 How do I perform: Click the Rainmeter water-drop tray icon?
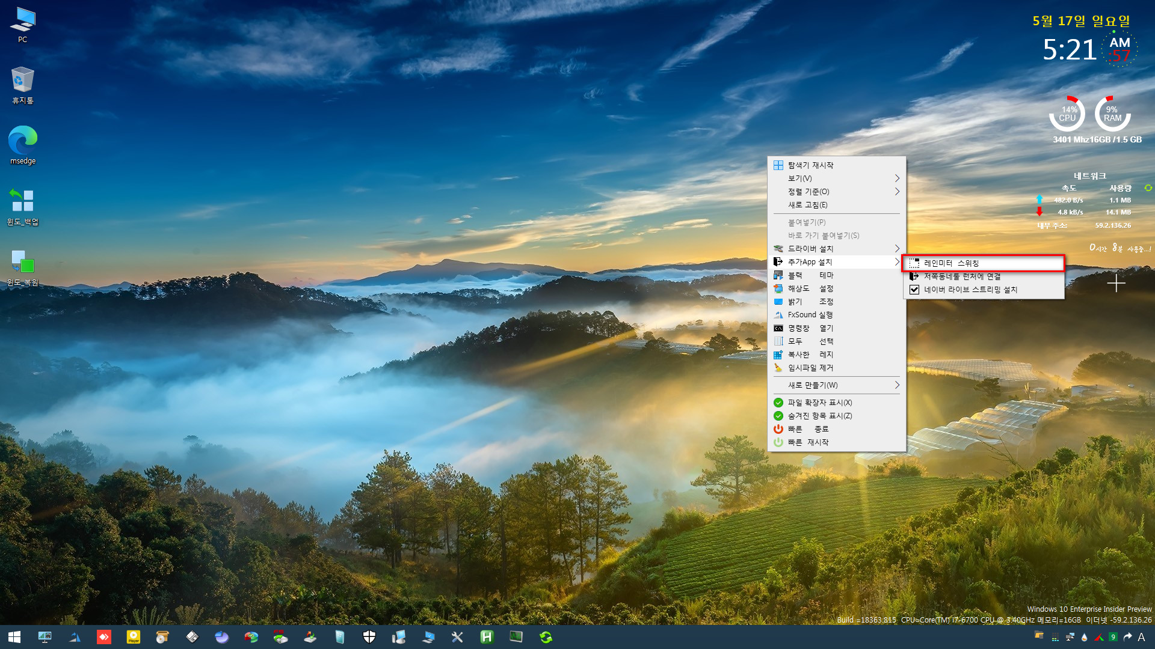pos(1084,637)
